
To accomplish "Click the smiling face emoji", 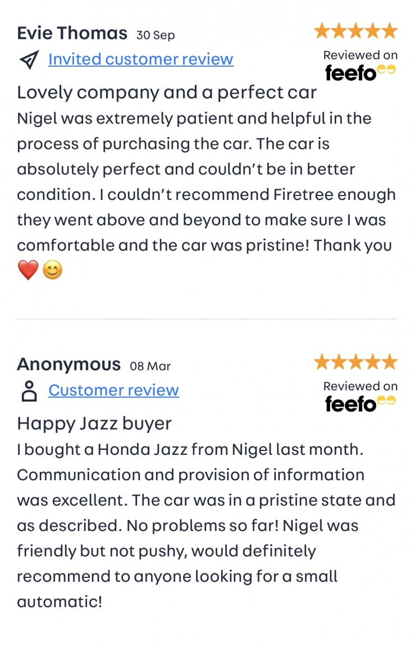I will 52,271.
